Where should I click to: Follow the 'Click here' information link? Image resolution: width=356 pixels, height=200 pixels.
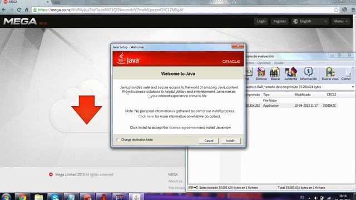[x=146, y=116]
